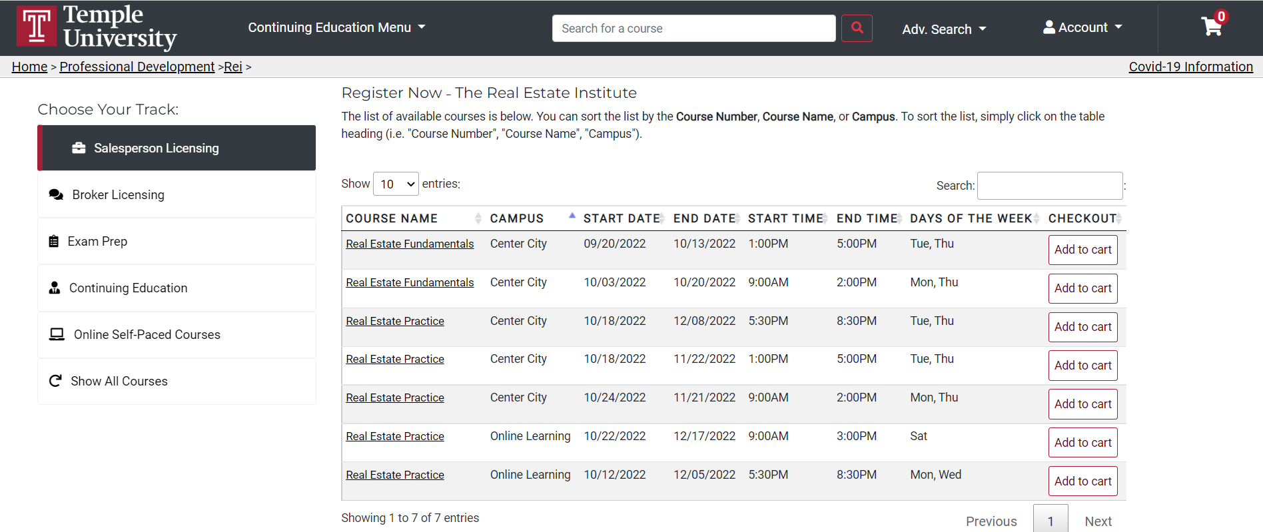The height and width of the screenshot is (532, 1263).
Task: Click the briefcase icon beside Salesperson Licensing
Action: click(79, 148)
